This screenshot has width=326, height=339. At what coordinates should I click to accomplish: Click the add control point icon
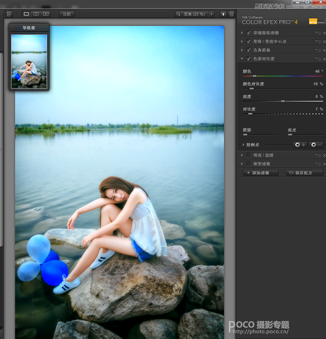pyautogui.click(x=301, y=145)
